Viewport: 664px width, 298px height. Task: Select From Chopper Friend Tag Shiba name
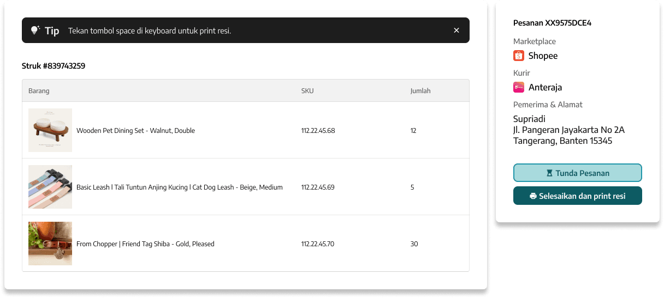tap(145, 244)
